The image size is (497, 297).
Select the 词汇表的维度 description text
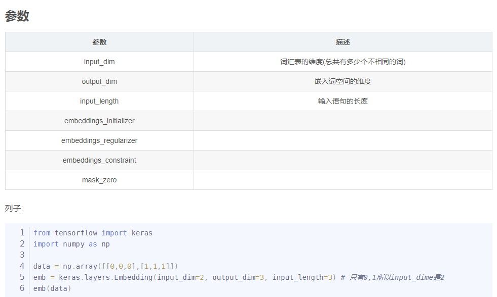[343, 62]
